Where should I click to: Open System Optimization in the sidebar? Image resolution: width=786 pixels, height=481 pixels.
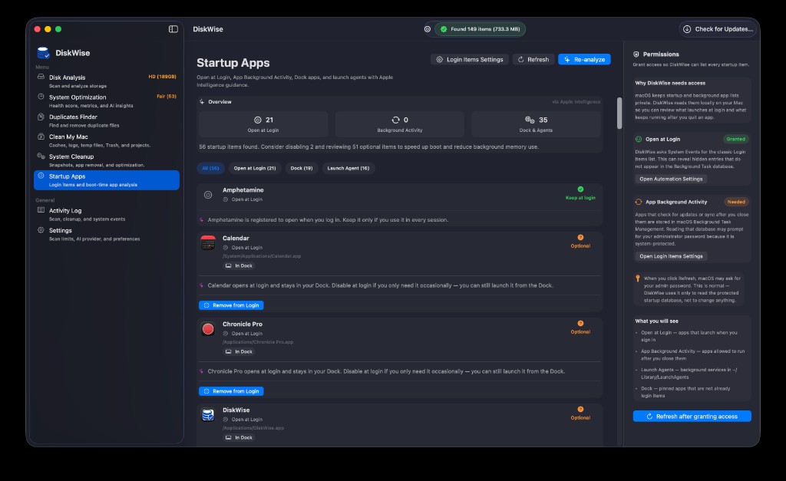[x=106, y=100]
